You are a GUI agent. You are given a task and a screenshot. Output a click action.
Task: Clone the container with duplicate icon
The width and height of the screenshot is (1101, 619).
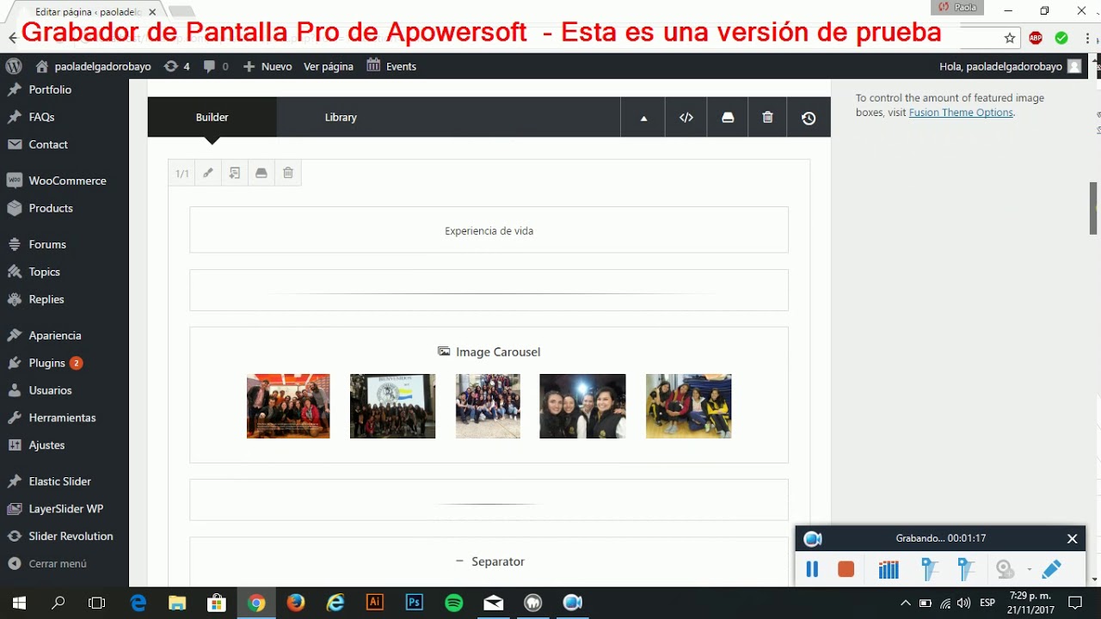coord(234,173)
